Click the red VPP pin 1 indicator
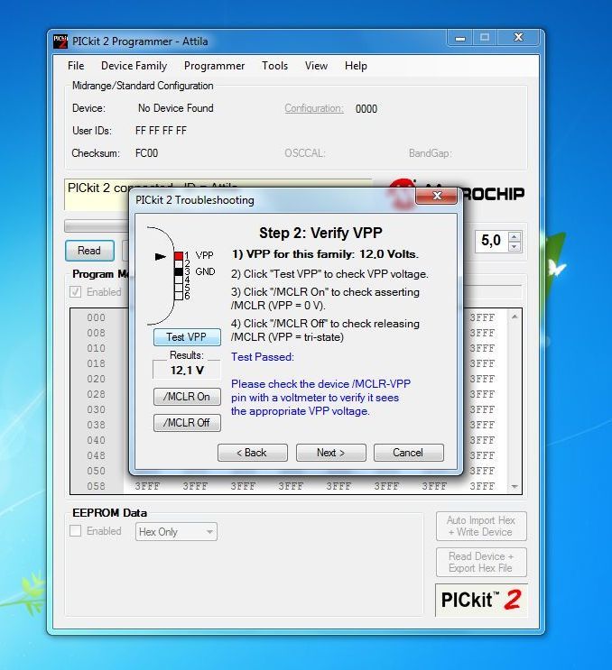 point(179,256)
